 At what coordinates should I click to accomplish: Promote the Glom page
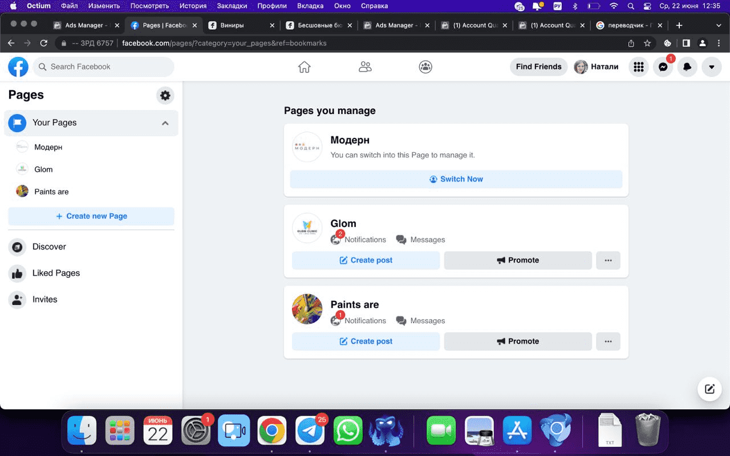(517, 260)
